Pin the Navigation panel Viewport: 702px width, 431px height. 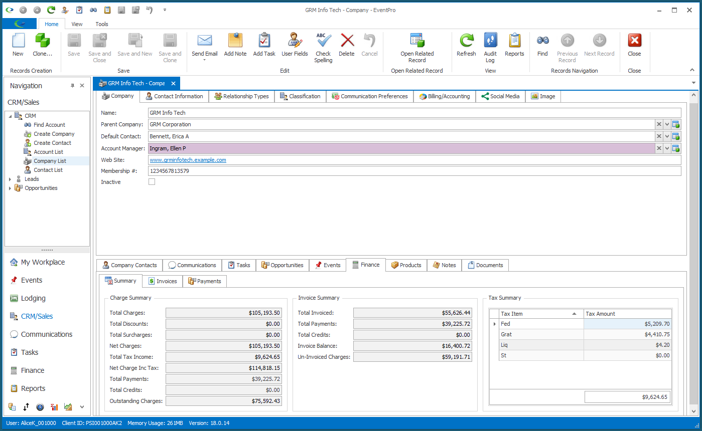73,86
